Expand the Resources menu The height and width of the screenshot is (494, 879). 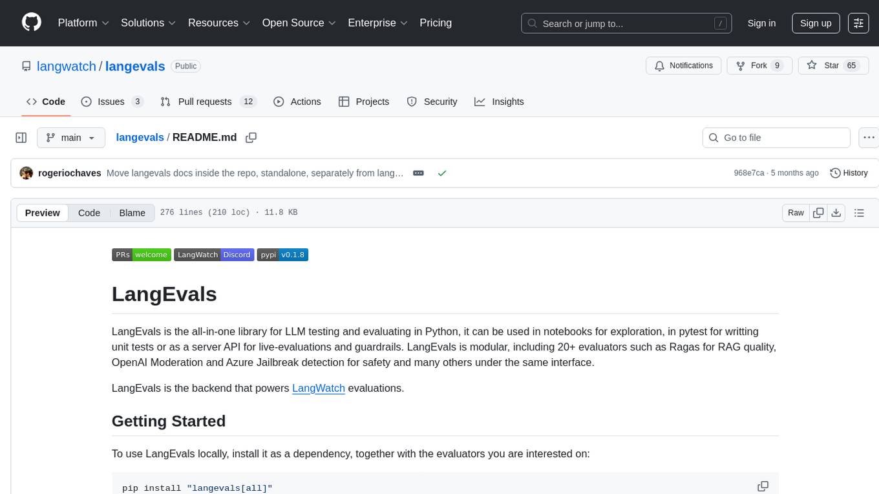click(219, 23)
